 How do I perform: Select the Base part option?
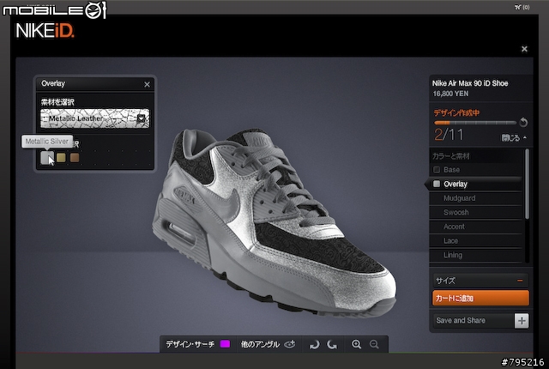click(x=476, y=170)
